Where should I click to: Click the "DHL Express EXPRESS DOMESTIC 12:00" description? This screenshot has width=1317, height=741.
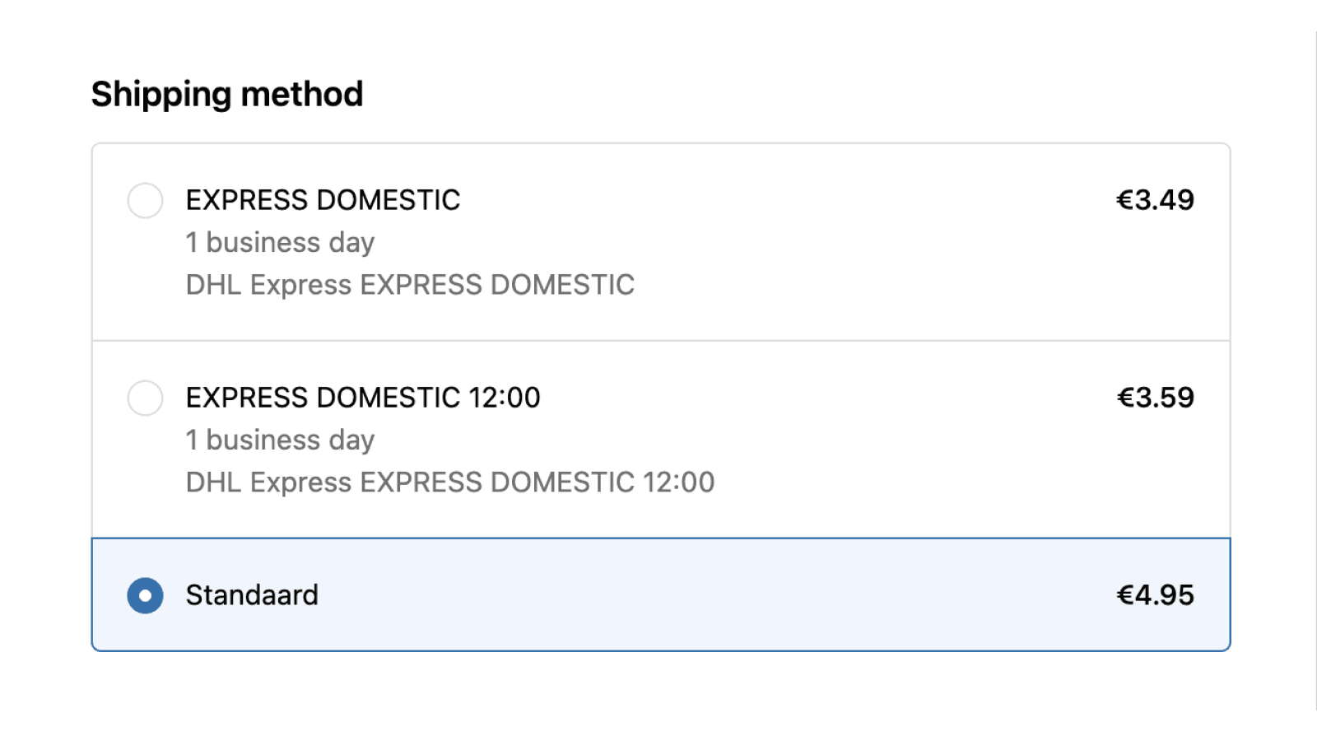[449, 482]
